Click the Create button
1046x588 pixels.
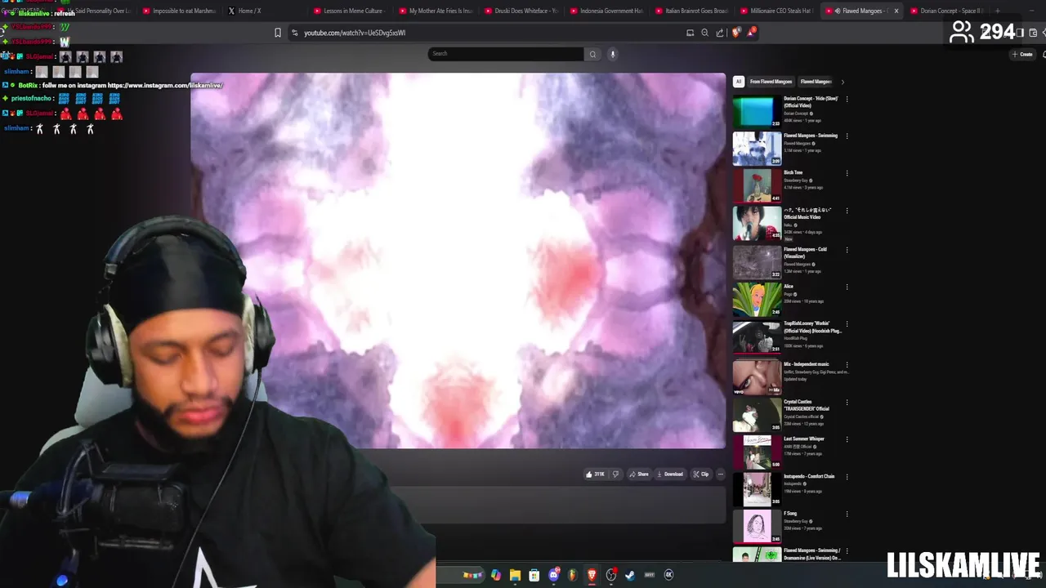pyautogui.click(x=1022, y=54)
